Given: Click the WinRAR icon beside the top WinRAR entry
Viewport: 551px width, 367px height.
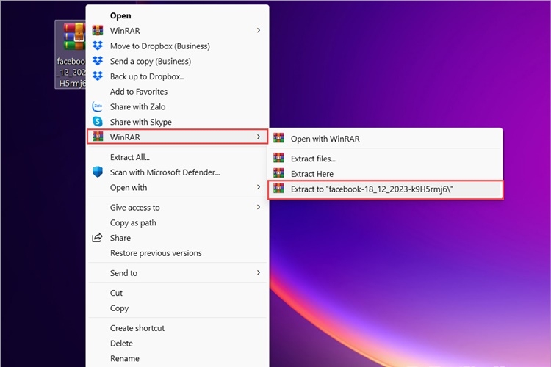Looking at the screenshot, I should tap(98, 31).
